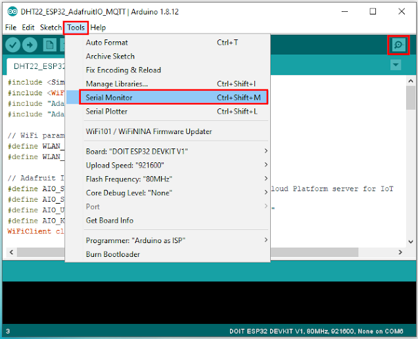Click the vertical scrollbar thumb
This screenshot has width=418, height=339.
[411, 97]
